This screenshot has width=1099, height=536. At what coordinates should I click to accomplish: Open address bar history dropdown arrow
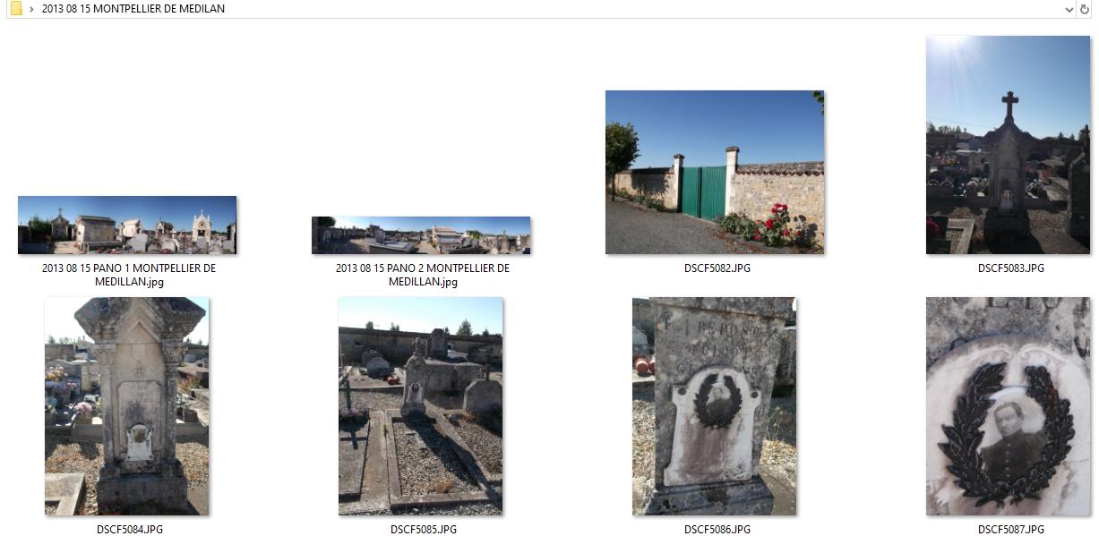(x=1069, y=9)
